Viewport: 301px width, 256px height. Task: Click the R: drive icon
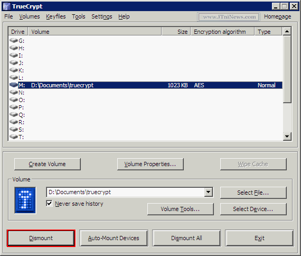click(14, 122)
